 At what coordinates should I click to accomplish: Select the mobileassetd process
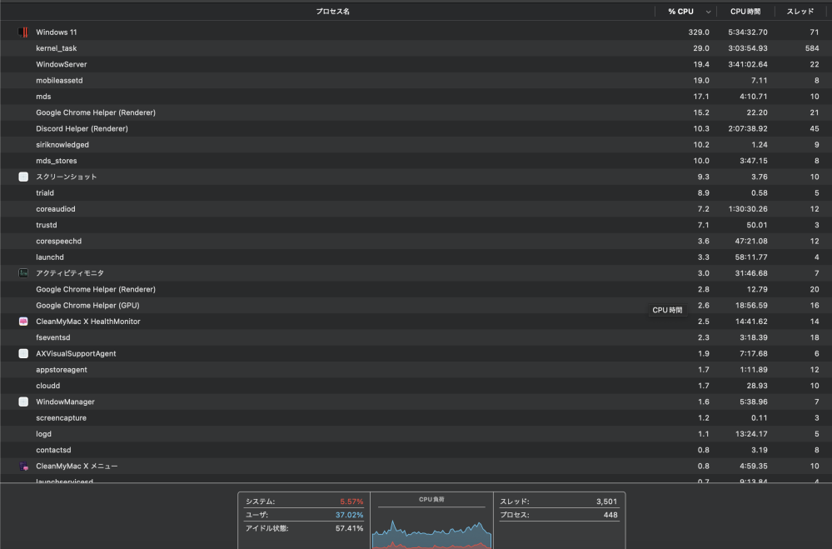click(59, 80)
